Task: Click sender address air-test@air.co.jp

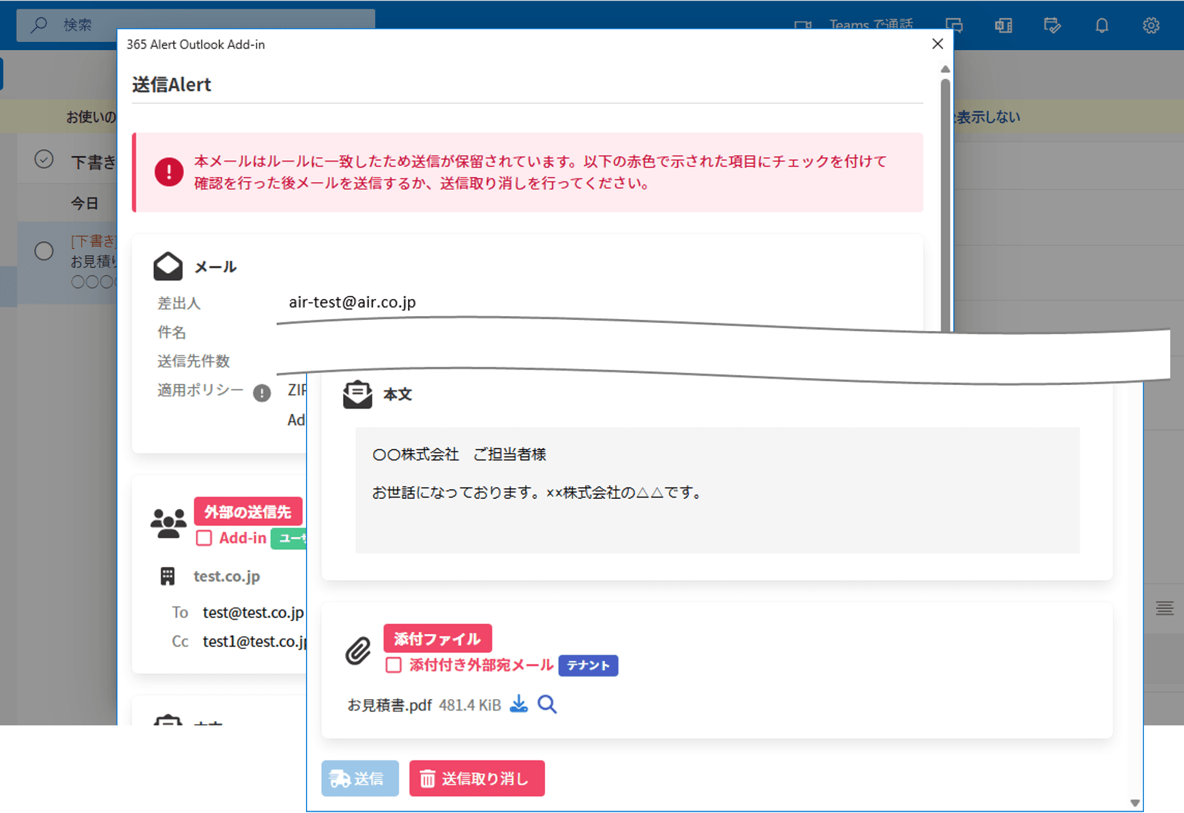Action: (352, 302)
